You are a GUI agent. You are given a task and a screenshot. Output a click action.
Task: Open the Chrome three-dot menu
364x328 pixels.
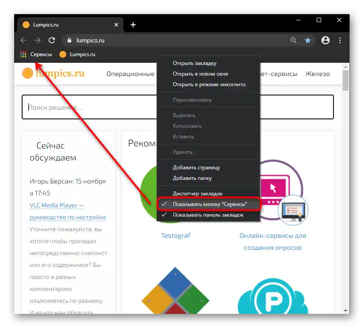click(x=340, y=40)
